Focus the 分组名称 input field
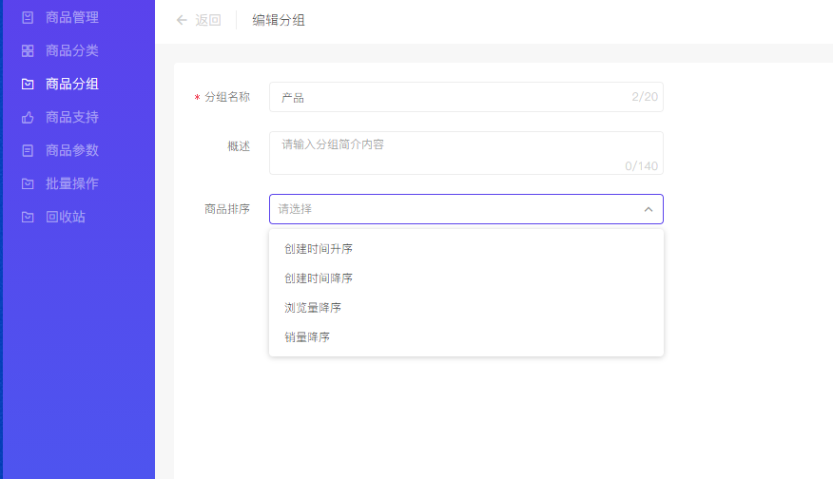Image resolution: width=833 pixels, height=479 pixels. (x=452, y=97)
